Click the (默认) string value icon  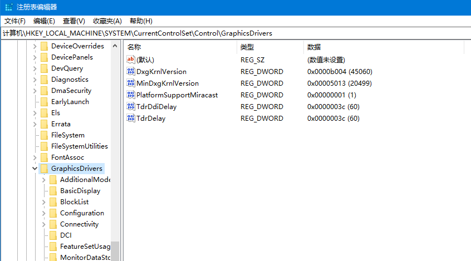pyautogui.click(x=131, y=60)
